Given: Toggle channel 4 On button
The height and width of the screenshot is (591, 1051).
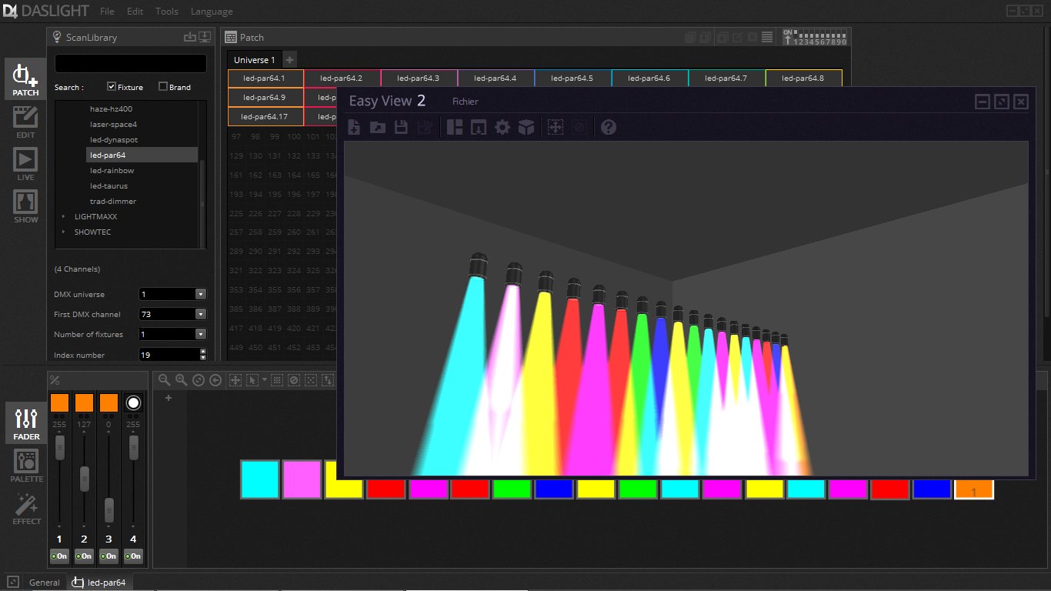Looking at the screenshot, I should 133,556.
